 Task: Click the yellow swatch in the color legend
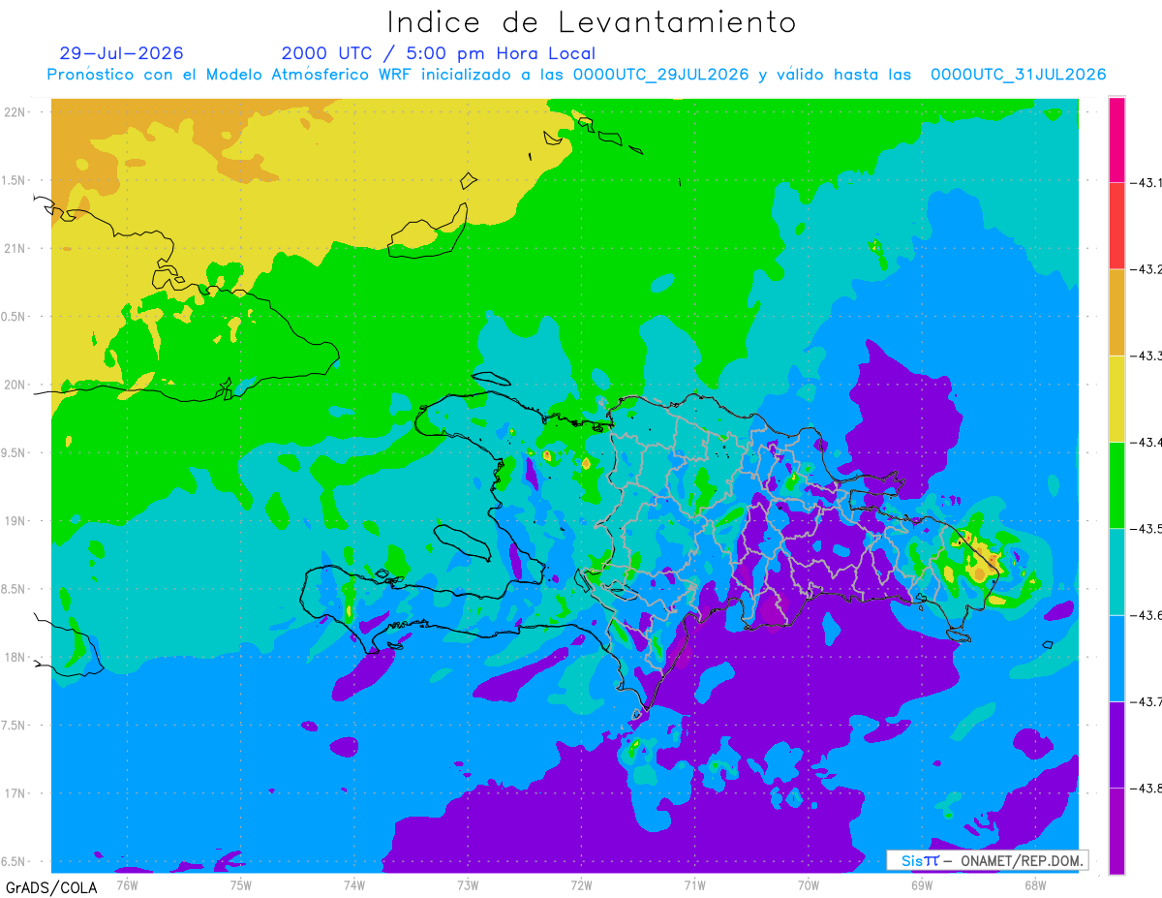[x=1116, y=398]
